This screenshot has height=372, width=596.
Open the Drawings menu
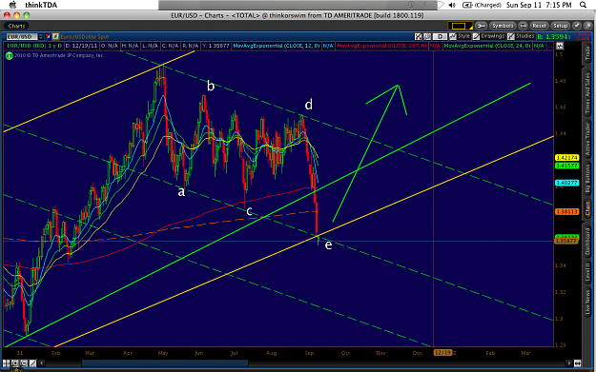[x=488, y=36]
